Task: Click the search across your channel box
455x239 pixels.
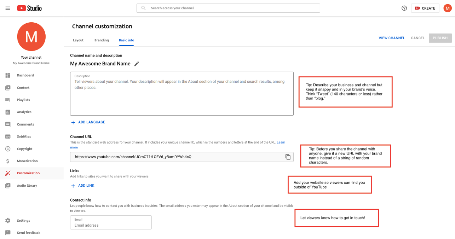Action: point(228,8)
